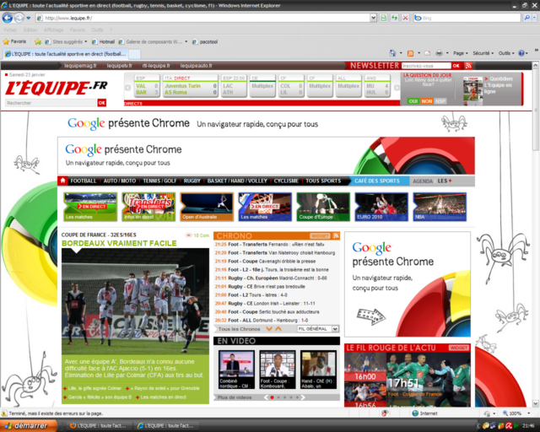This screenshot has width=540, height=432.
Task: Stop loading with the red X icon
Action: tap(405, 18)
